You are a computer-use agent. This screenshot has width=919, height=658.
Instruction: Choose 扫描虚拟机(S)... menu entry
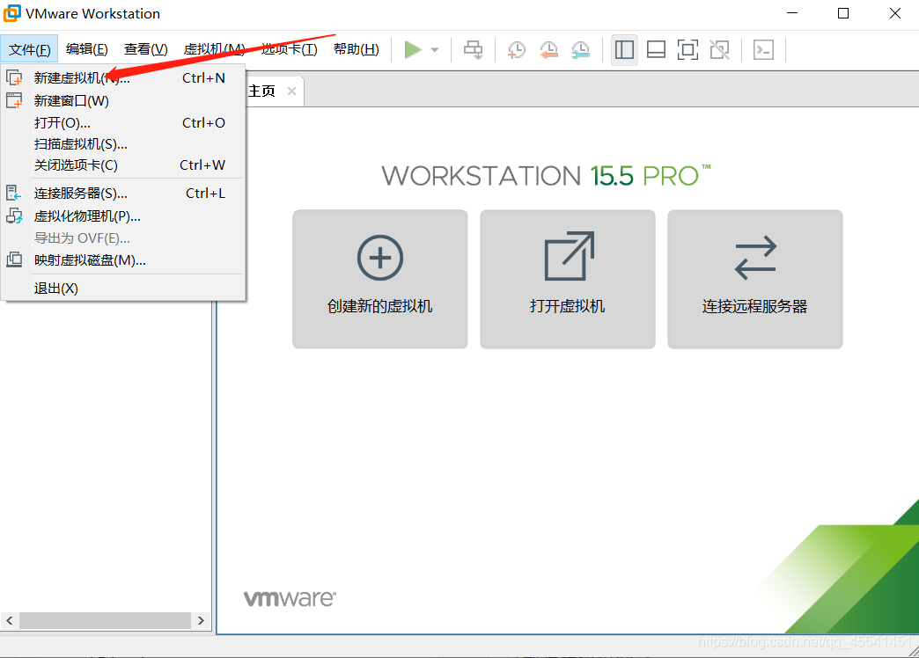tap(123, 144)
